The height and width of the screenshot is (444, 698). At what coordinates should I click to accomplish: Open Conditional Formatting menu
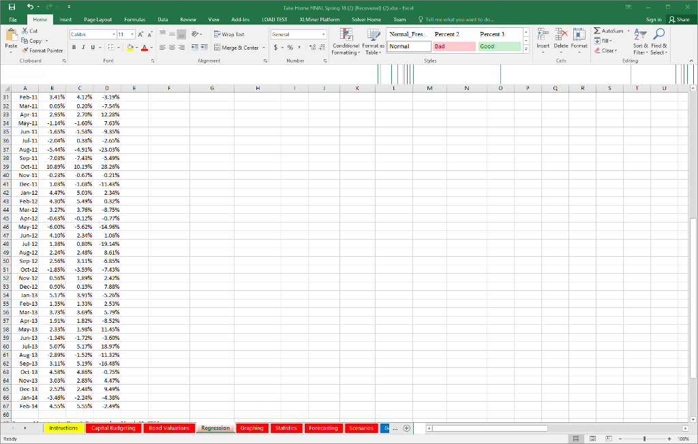tap(346, 42)
